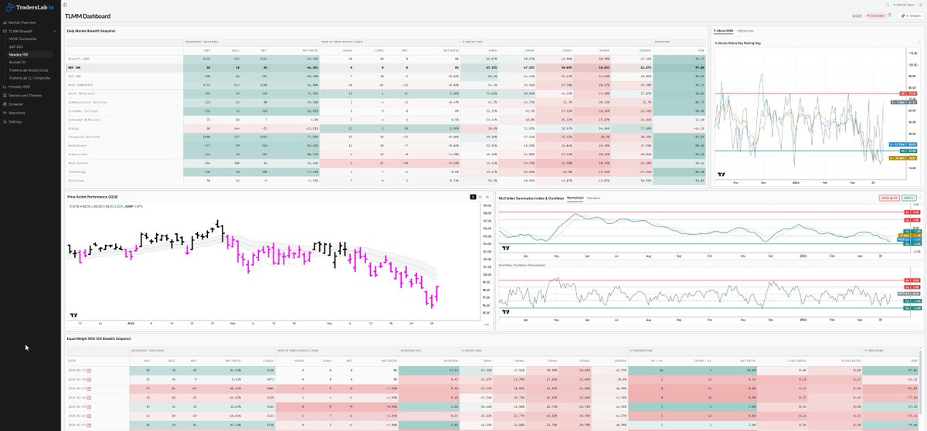Select the D timeframe on the Price Action chart
The width and height of the screenshot is (927, 431).
473,197
